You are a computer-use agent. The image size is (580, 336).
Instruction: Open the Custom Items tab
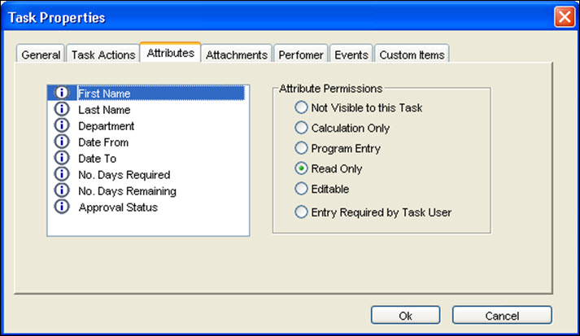coord(412,55)
